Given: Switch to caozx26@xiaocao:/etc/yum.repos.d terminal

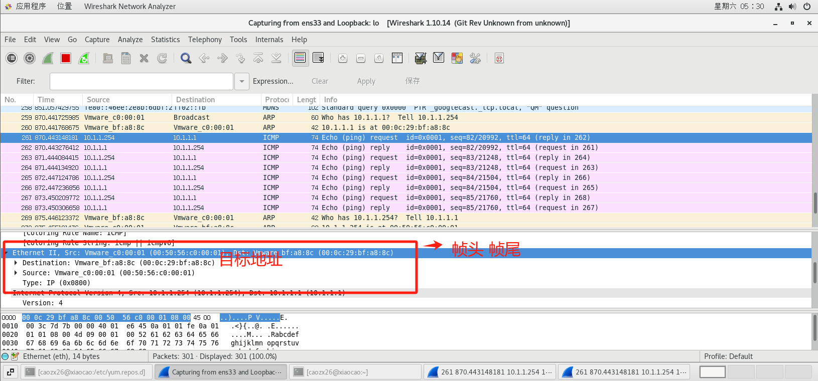Looking at the screenshot, I should tap(86, 372).
